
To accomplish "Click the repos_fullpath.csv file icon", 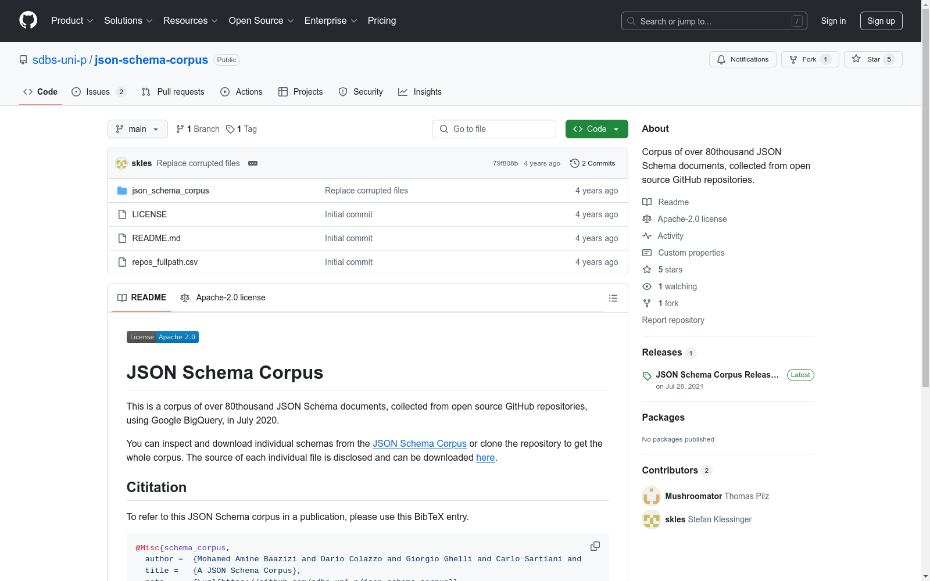I will (122, 262).
